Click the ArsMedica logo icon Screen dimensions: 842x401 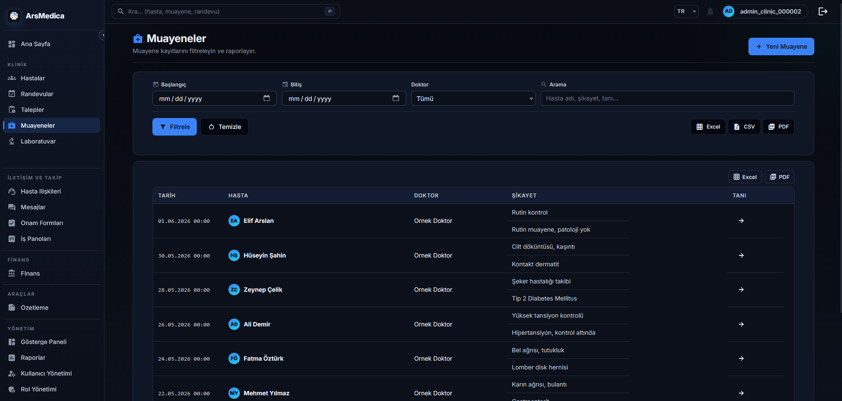tap(14, 16)
